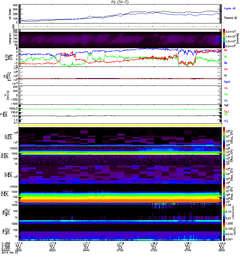Image resolution: width=240 pixels, height=257 pixels.
Task: Click the 0700 time axis label
Action: pyautogui.click(x=120, y=250)
